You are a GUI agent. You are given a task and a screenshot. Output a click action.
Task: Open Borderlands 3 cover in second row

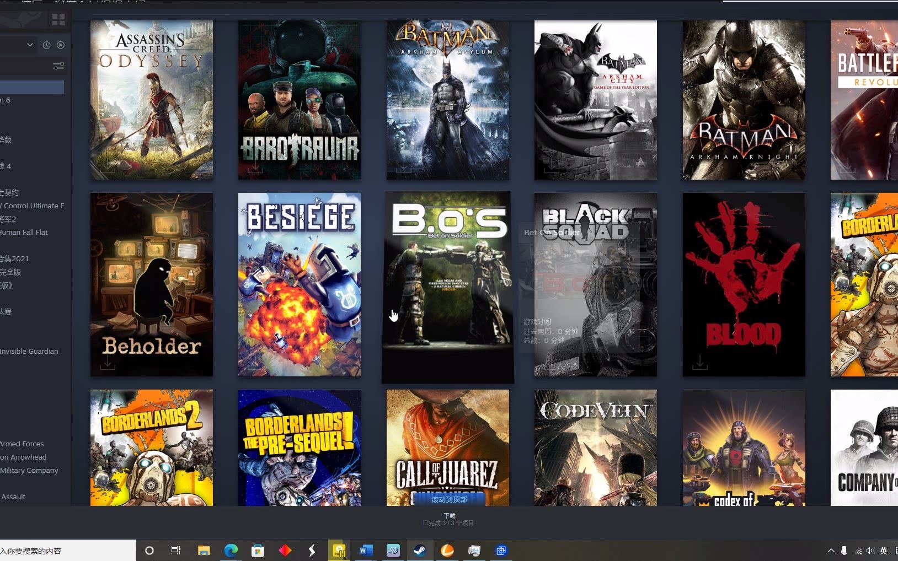[864, 285]
